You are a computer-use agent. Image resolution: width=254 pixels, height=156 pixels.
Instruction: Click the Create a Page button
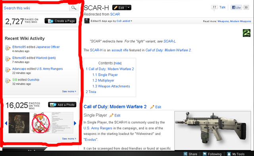click(x=60, y=21)
